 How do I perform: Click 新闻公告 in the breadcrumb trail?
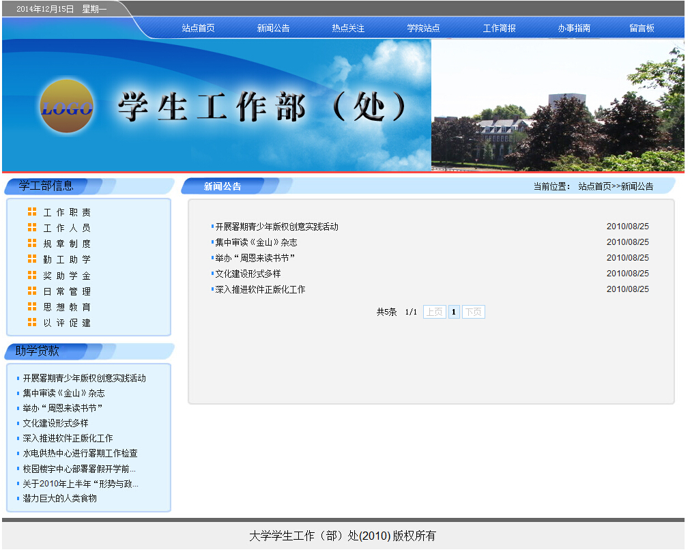[x=637, y=186]
